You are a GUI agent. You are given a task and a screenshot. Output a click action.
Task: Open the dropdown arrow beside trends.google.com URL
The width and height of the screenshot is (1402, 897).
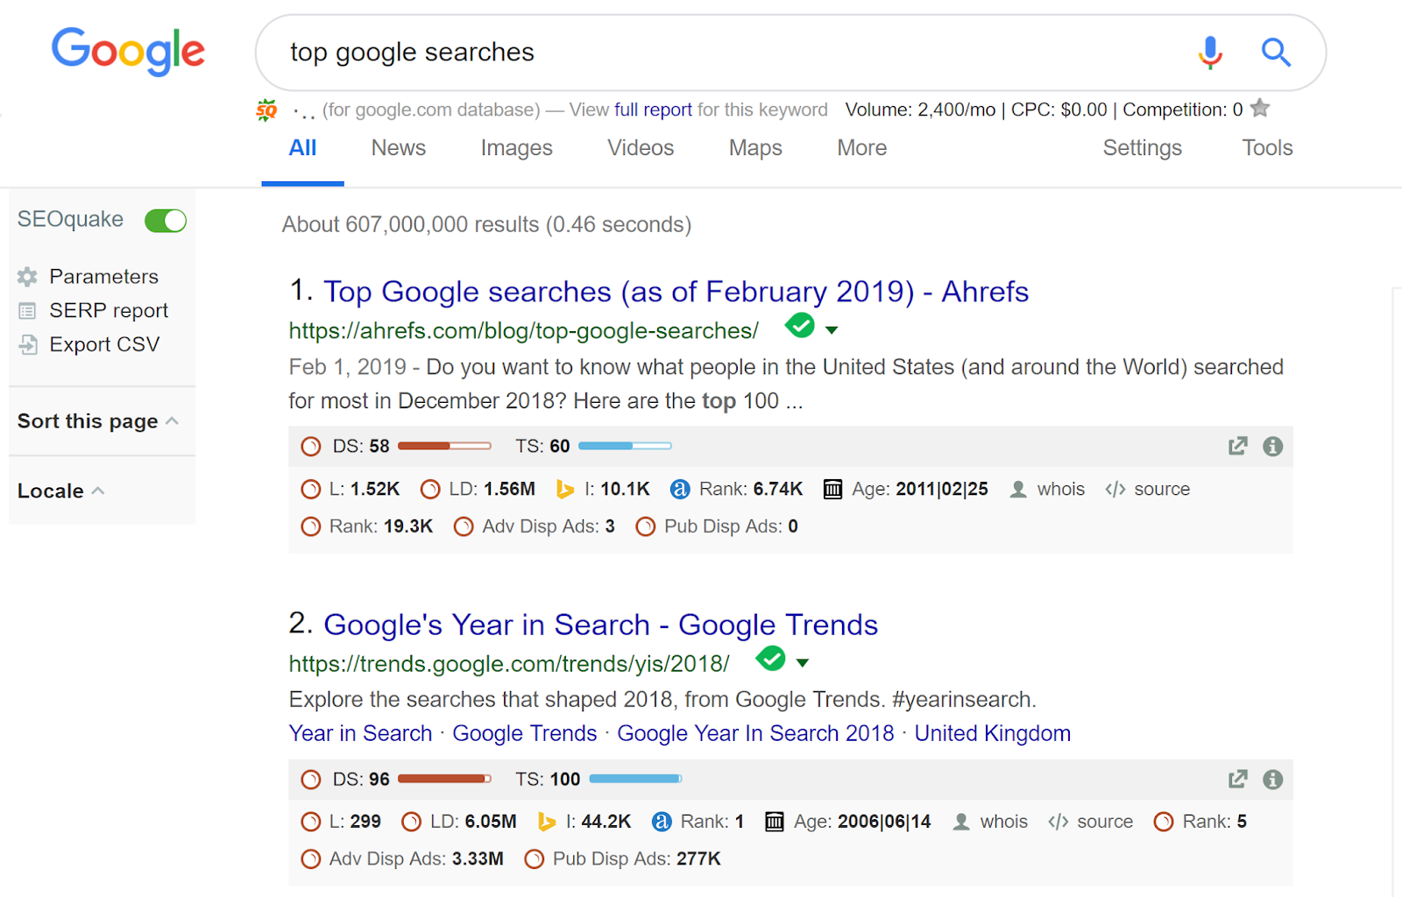pyautogui.click(x=803, y=663)
